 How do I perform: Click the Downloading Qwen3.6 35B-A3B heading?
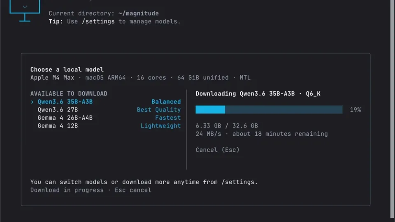pyautogui.click(x=258, y=94)
